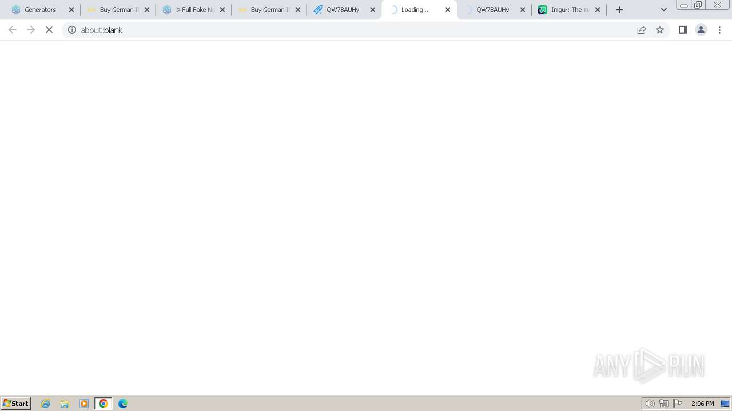732x411 pixels.
Task: Select Chrome in the taskbar
Action: tap(104, 404)
